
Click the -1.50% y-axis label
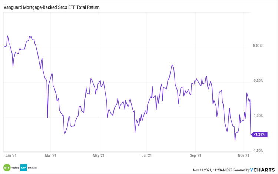[x=257, y=150]
